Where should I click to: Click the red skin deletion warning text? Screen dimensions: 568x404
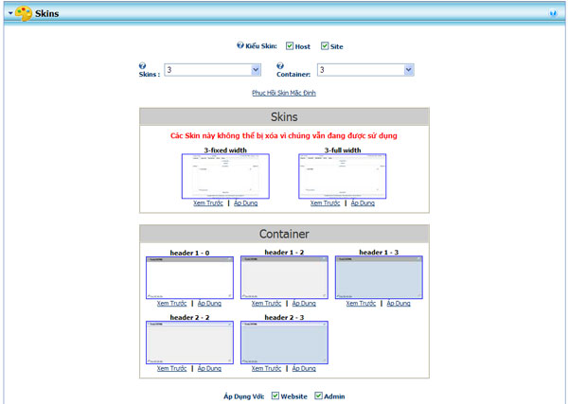[x=284, y=135]
